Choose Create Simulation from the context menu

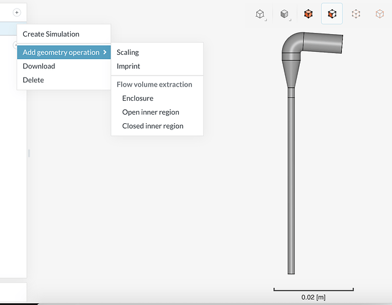click(x=64, y=34)
